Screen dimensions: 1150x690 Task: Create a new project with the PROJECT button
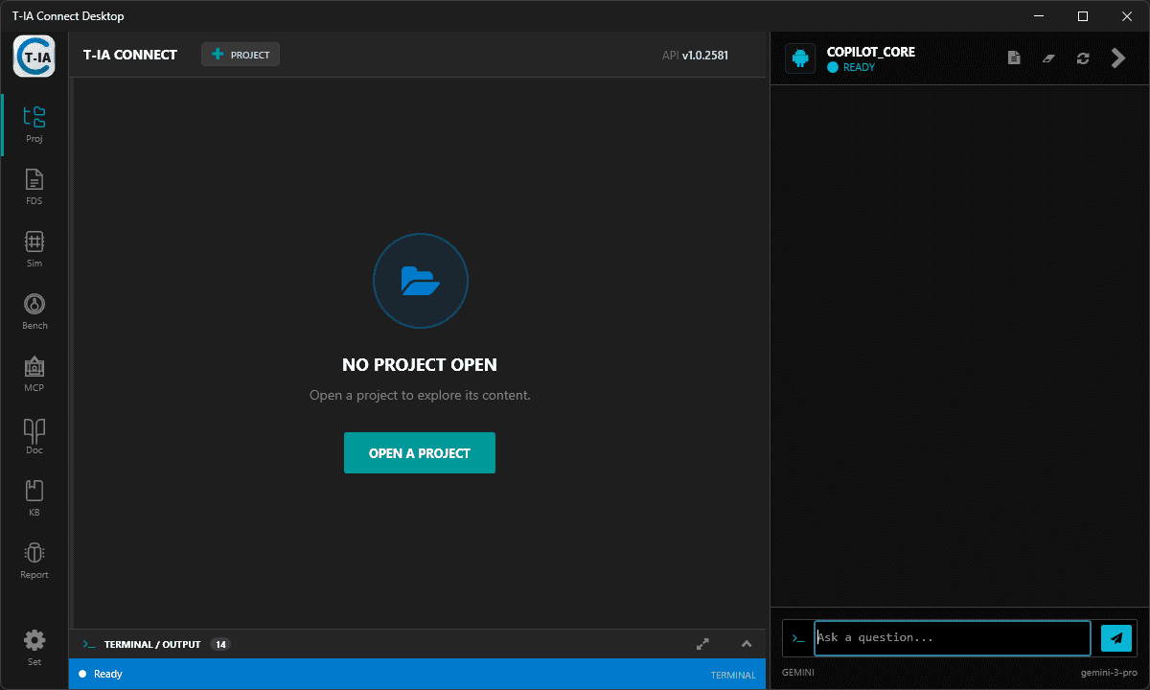pos(240,55)
